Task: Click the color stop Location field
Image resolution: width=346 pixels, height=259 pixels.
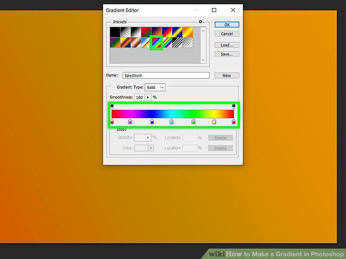Action: 190,148
